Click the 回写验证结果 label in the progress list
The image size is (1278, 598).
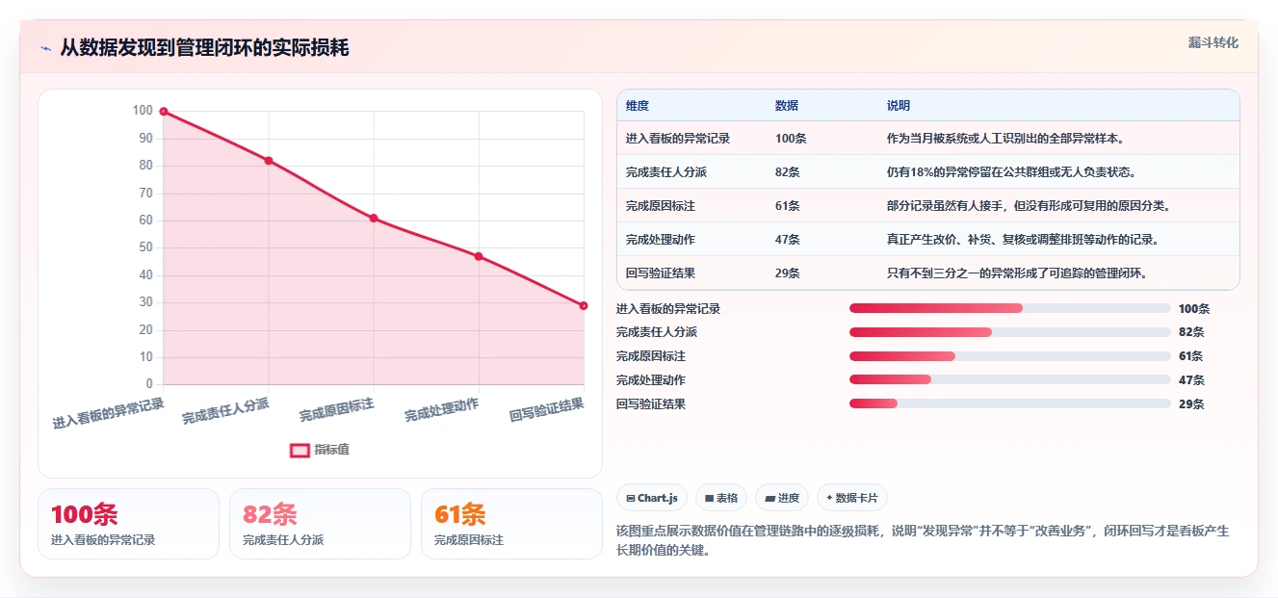click(651, 404)
